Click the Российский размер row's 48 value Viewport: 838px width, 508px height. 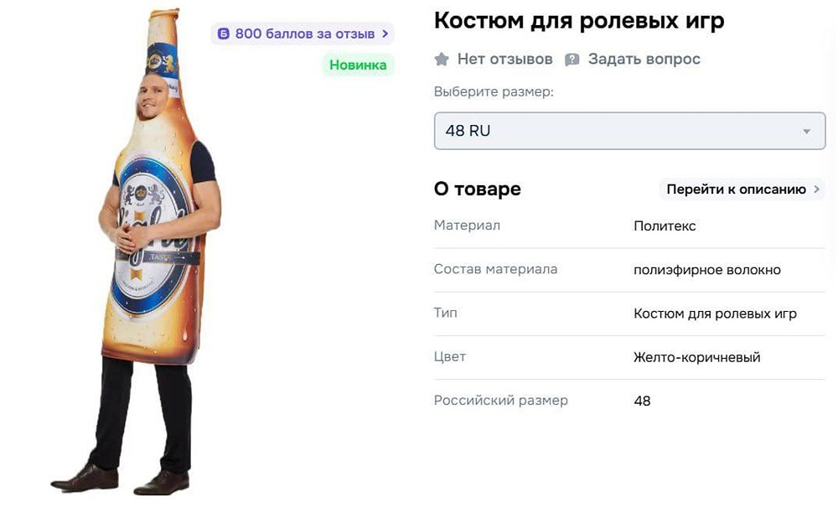(x=642, y=401)
